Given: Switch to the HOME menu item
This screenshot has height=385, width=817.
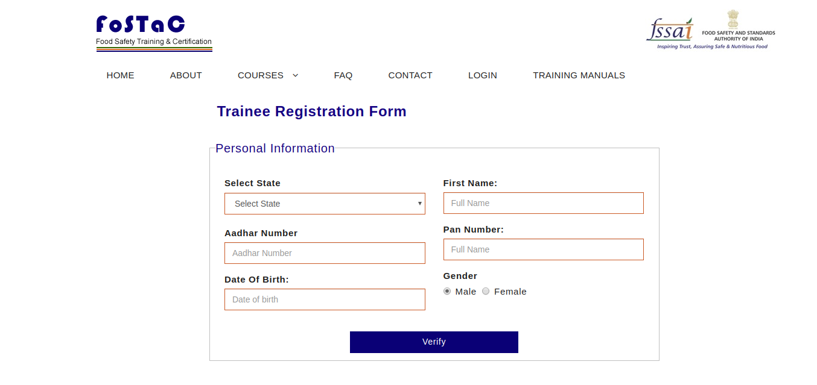Looking at the screenshot, I should click(120, 75).
